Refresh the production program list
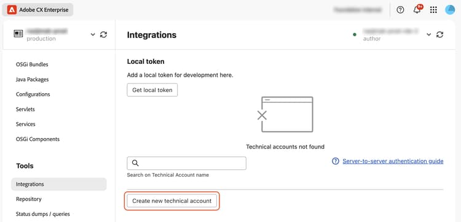 tap(103, 34)
